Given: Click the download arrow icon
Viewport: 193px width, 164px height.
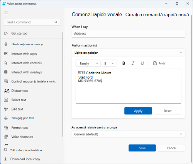Looking at the screenshot, I should tap(5, 159).
